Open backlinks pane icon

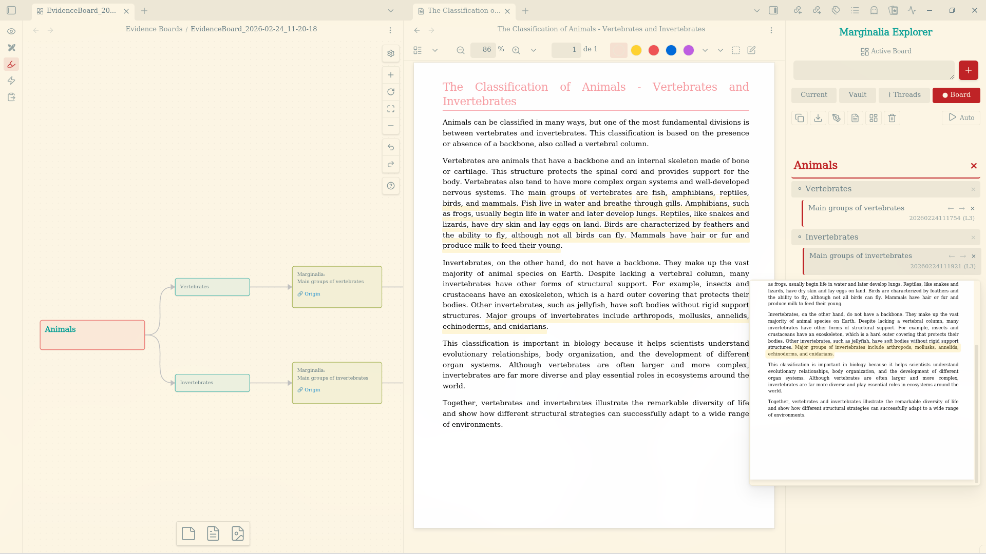pyautogui.click(x=798, y=10)
